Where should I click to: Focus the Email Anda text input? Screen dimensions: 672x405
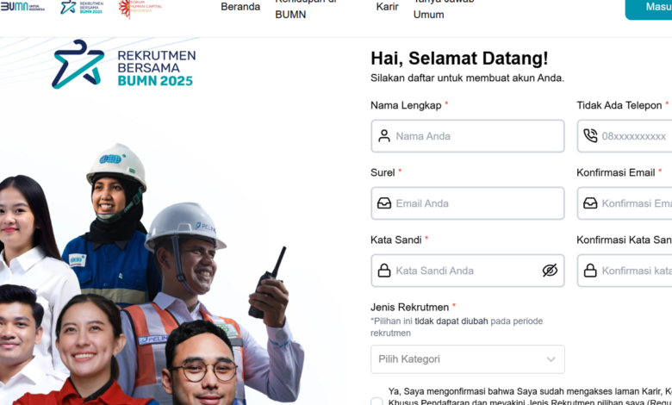pyautogui.click(x=474, y=203)
